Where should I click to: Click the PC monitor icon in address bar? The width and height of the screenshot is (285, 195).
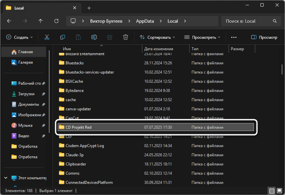pyautogui.click(x=73, y=21)
